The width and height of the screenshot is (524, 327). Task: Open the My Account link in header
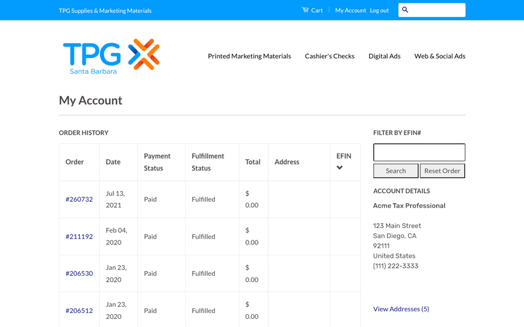coord(350,10)
